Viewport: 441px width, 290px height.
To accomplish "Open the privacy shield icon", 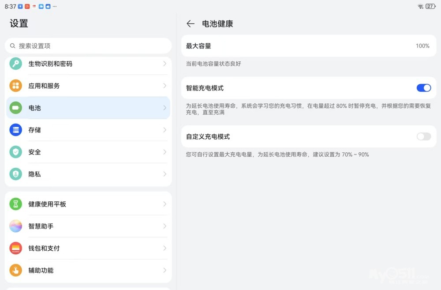I will [x=16, y=174].
